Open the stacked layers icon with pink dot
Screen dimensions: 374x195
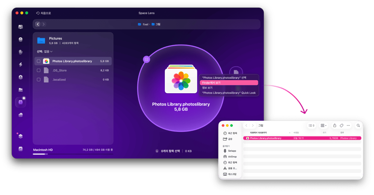point(21,136)
